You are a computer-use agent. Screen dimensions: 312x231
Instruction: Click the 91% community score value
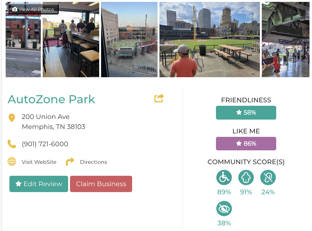[246, 192]
